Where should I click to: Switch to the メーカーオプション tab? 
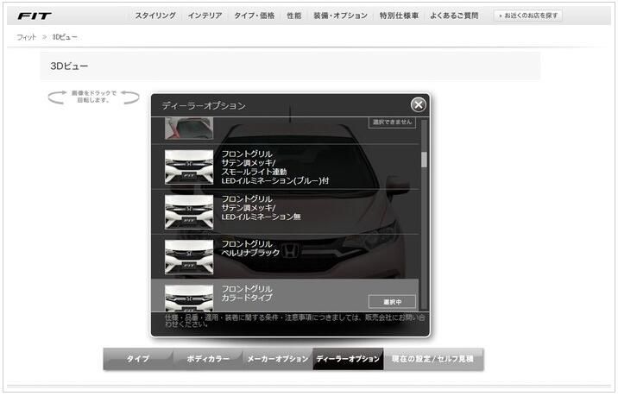click(278, 359)
